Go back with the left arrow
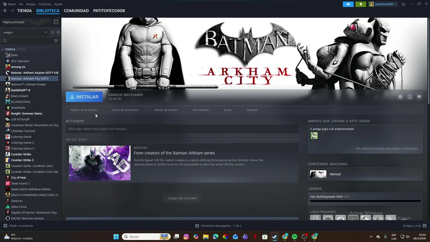This screenshot has width=430, height=242. [x=5, y=11]
